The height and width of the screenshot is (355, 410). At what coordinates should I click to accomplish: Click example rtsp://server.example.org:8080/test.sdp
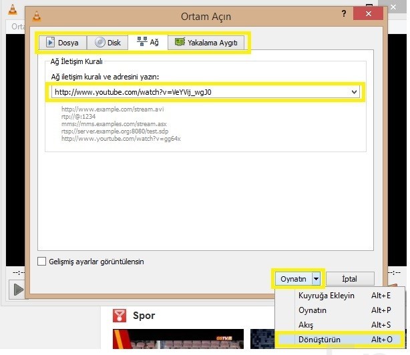[x=115, y=131]
